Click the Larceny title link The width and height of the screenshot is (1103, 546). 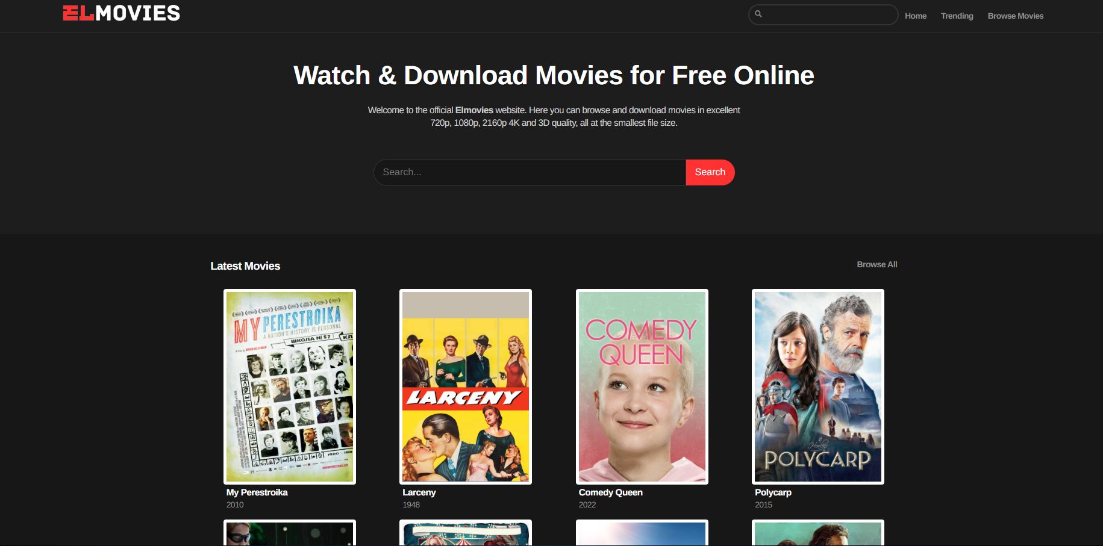click(419, 492)
